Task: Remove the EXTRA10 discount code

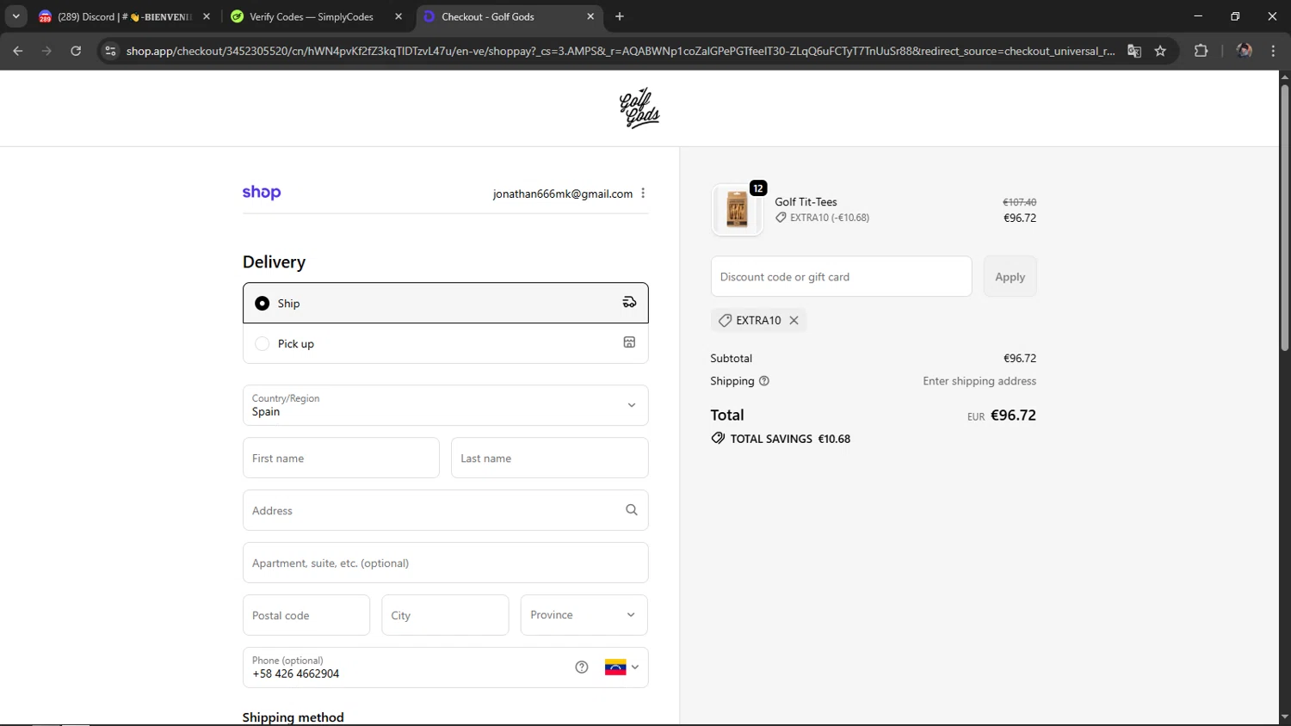Action: [794, 320]
